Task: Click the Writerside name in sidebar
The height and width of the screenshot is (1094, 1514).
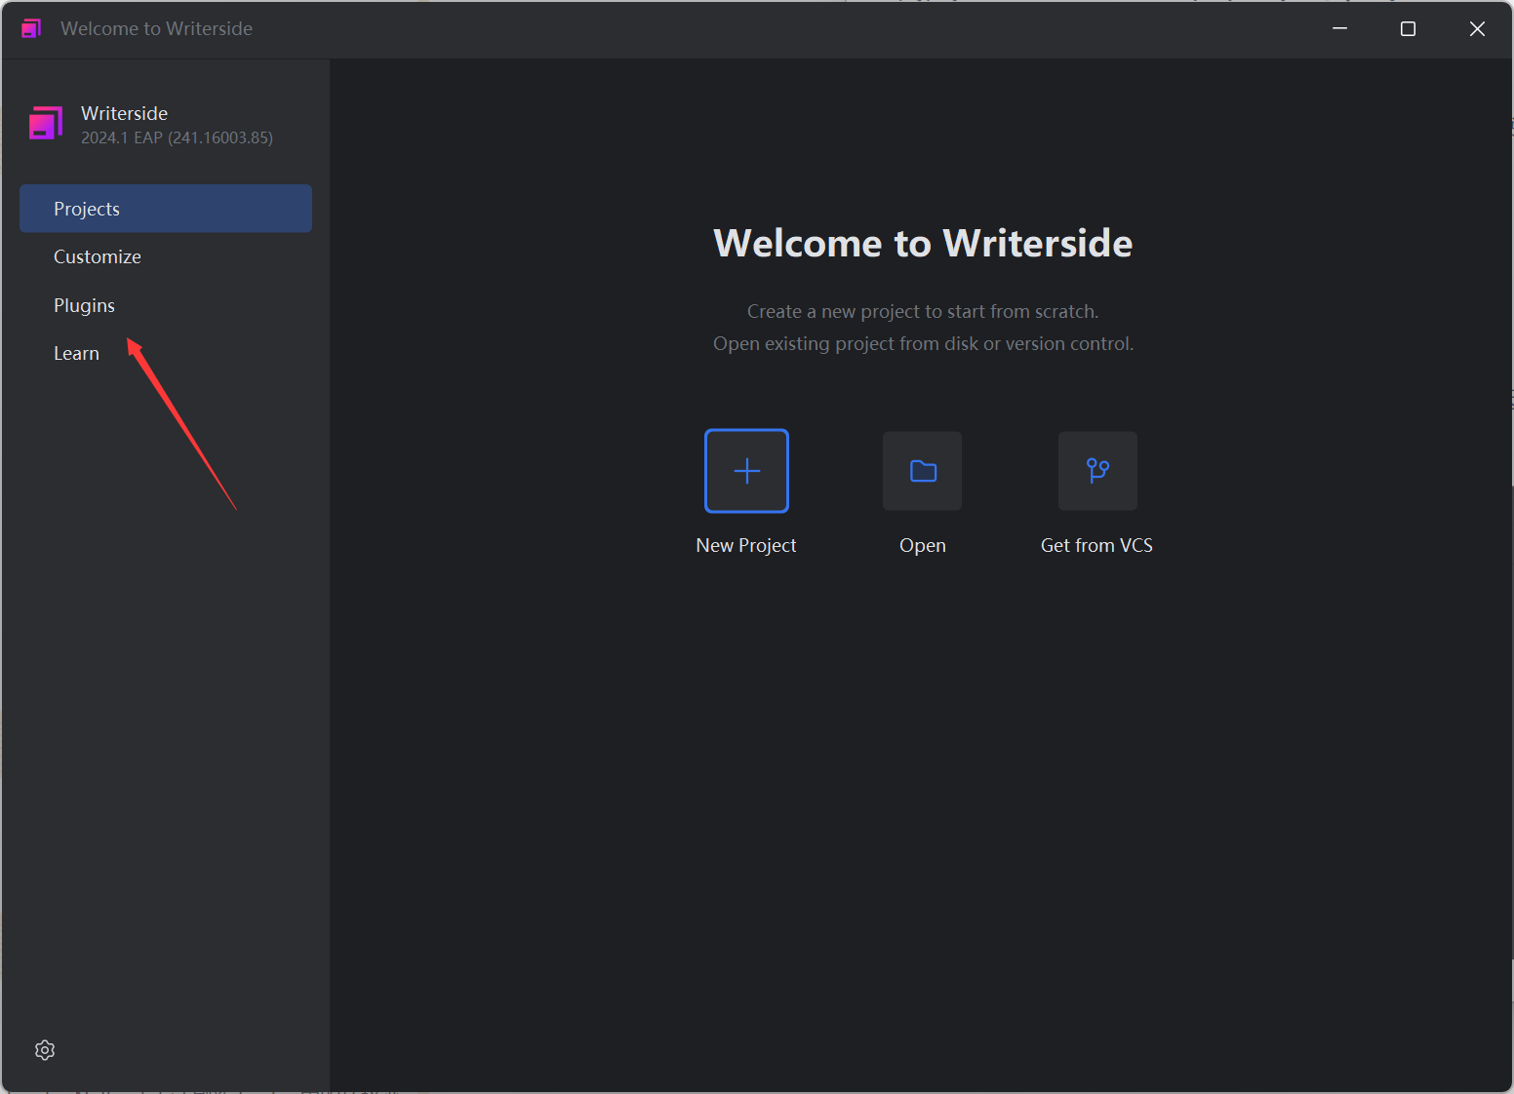Action: tap(124, 113)
